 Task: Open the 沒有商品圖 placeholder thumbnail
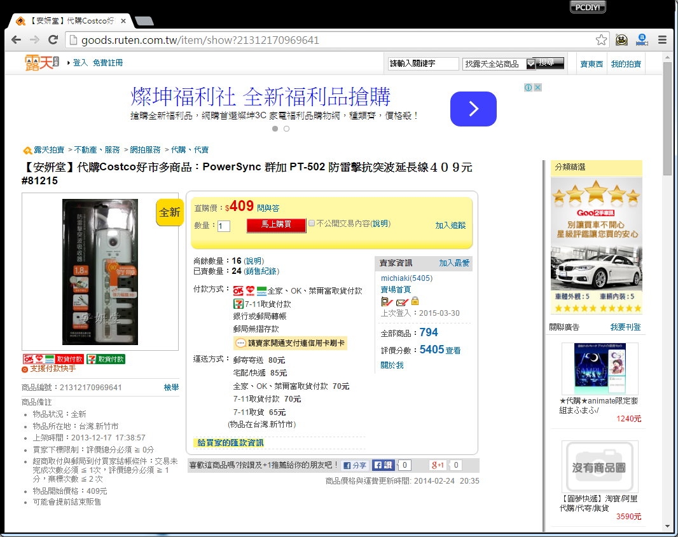[x=600, y=466]
